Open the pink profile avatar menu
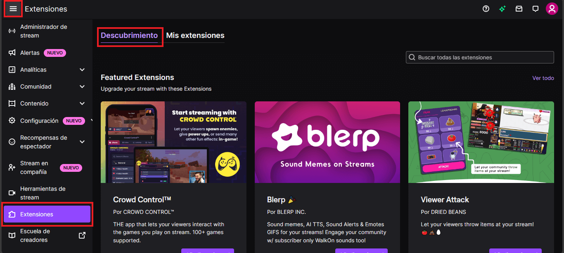The image size is (564, 253). 552,9
